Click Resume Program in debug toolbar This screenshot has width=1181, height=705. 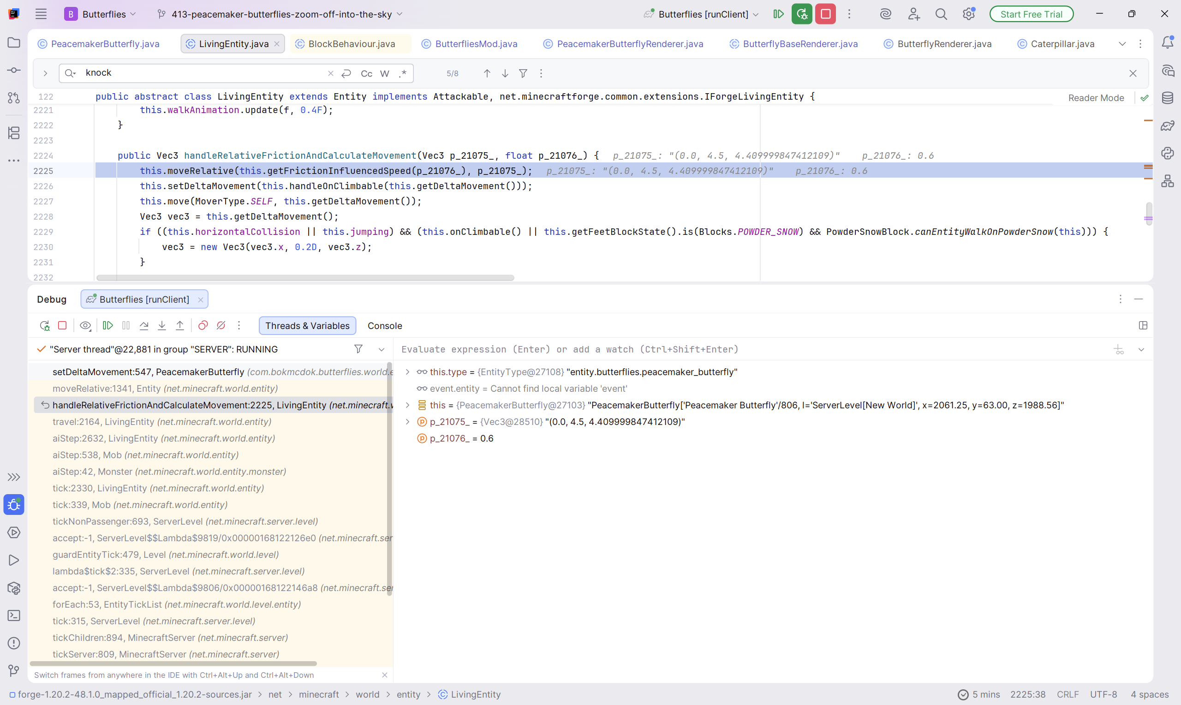pyautogui.click(x=108, y=325)
